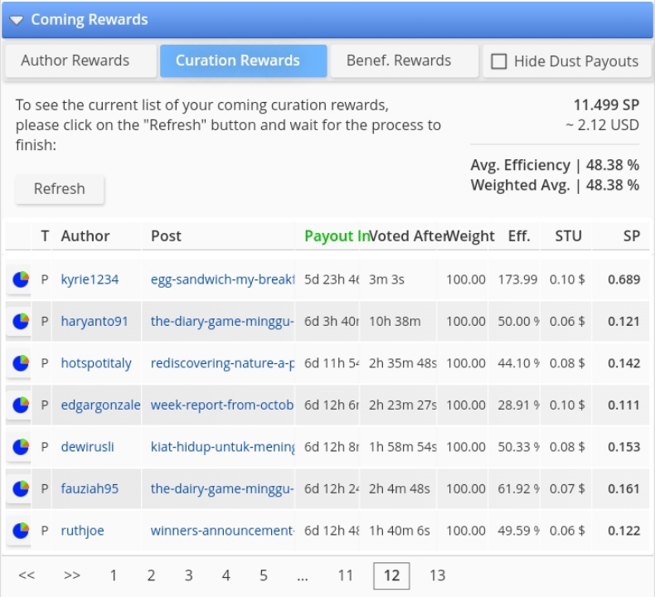Click the Weighted Avg. 48.38 % line
655x597 pixels.
point(555,186)
